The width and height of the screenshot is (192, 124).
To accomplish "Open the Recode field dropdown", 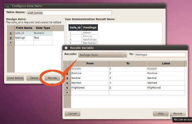I will coord(103,55).
